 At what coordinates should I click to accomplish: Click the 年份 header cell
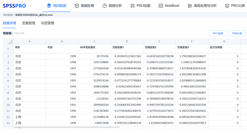[62, 49]
